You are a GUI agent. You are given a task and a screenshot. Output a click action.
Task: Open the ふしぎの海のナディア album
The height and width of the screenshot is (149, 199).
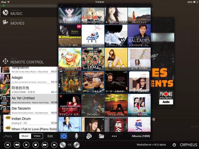(x=70, y=16)
